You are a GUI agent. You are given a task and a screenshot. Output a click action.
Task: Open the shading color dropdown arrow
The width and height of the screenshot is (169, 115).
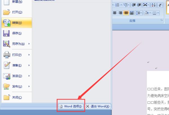[150, 13]
